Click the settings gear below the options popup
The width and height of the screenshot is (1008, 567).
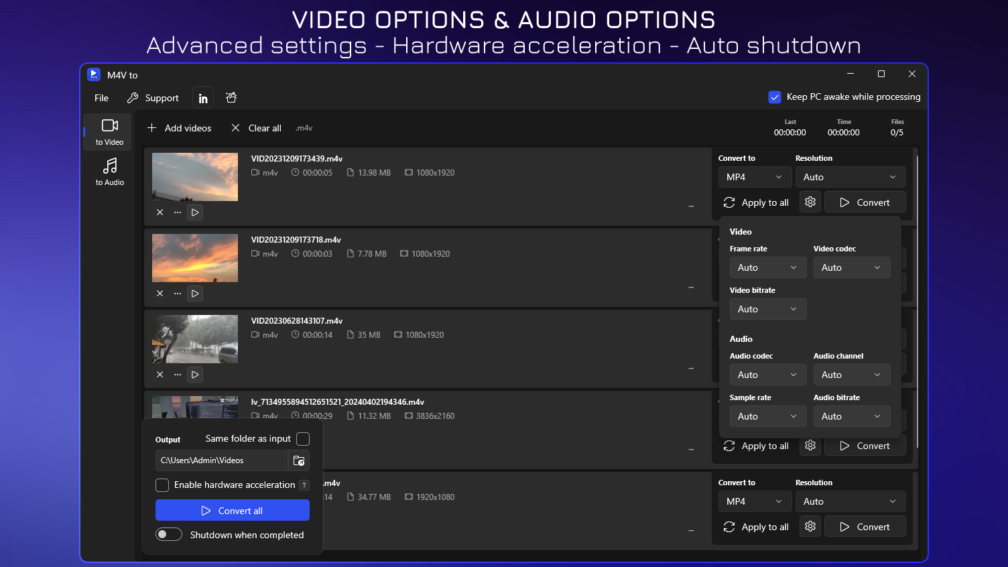coord(810,445)
